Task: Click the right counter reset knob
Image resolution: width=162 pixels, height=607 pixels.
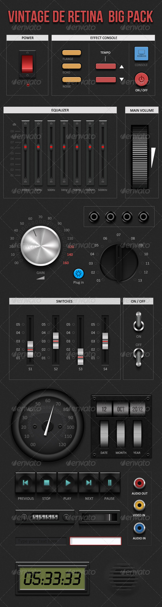Action: [x=66, y=517]
